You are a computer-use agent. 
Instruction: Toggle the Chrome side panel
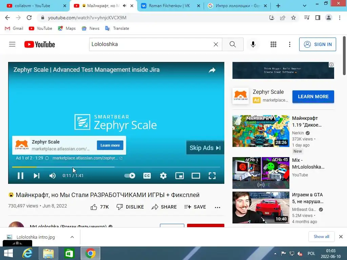pos(318,18)
